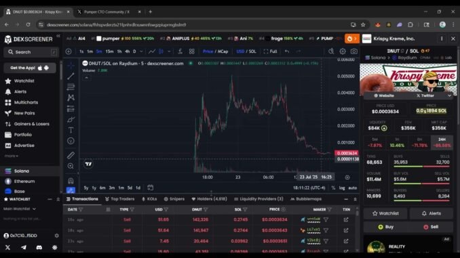Click the add-symbol plus icon
This screenshot has height=258, width=460.
tap(69, 51)
